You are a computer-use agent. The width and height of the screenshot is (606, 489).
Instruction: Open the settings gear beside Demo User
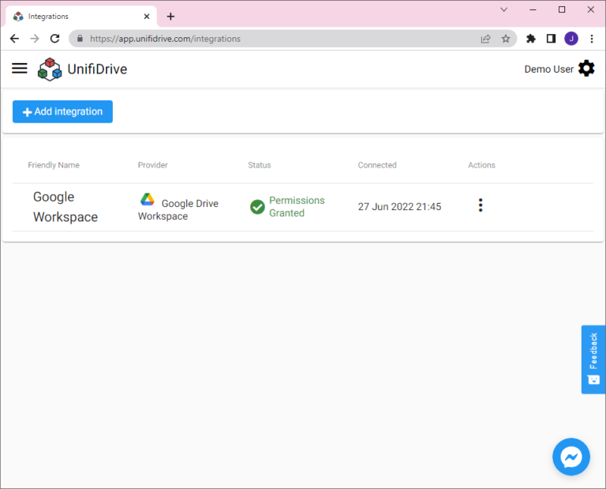pos(586,69)
